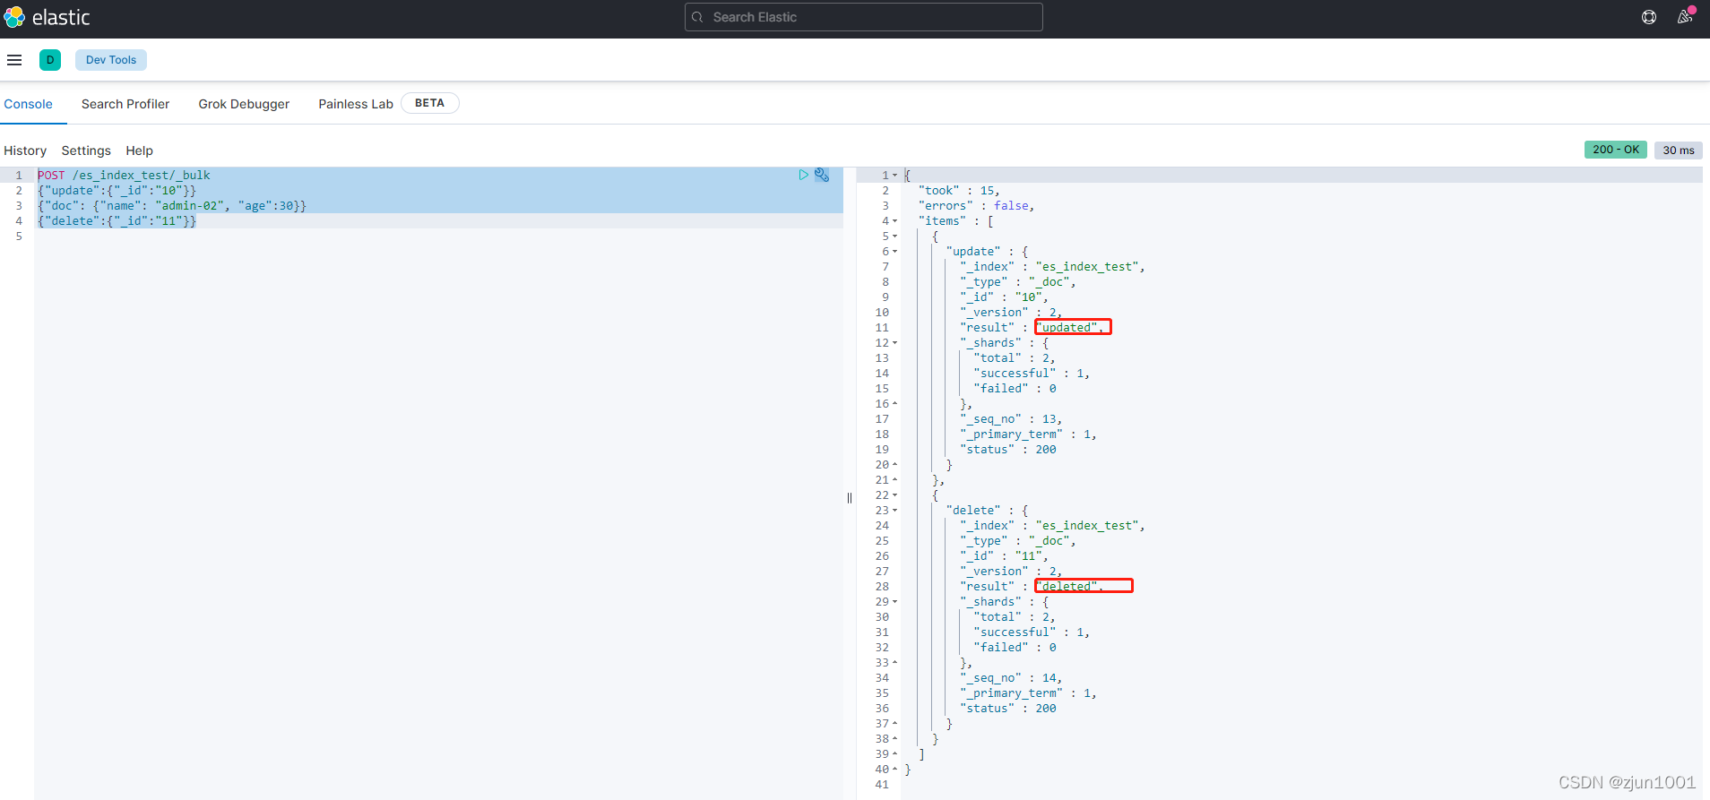Click the closing fold marker at line 16

point(894,404)
